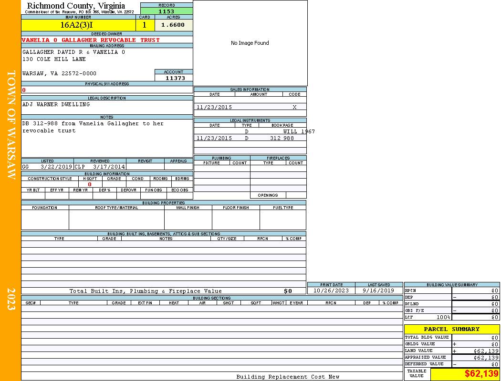The width and height of the screenshot is (501, 381).
Task: Click Richmond County, Virginia title
Action: click(76, 6)
